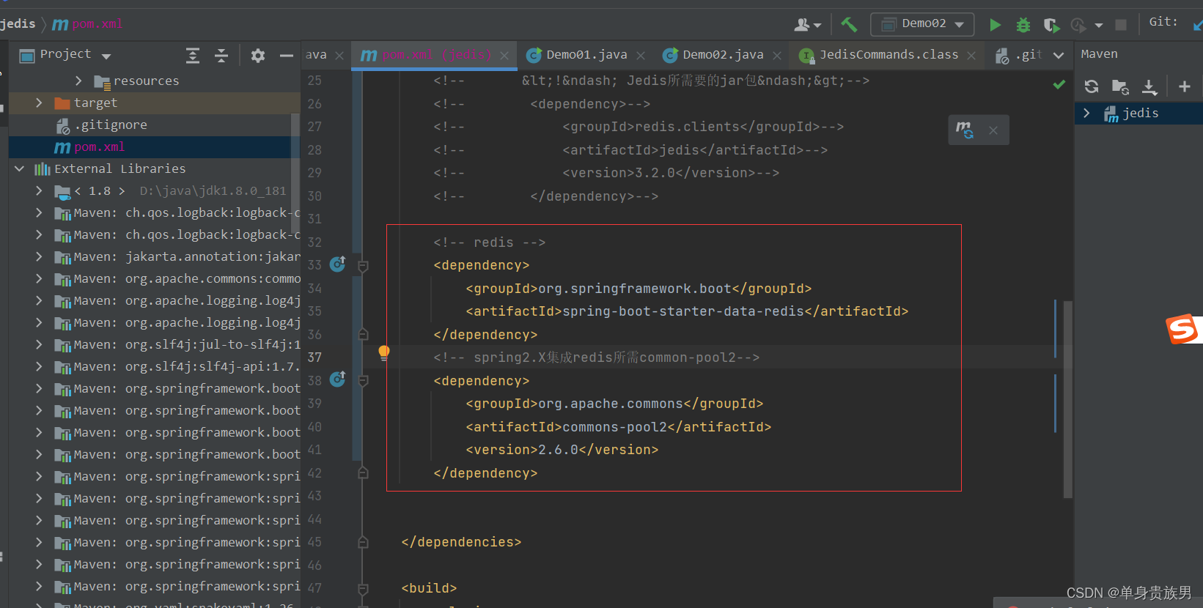
Task: Expand the target folder
Action: 39,103
